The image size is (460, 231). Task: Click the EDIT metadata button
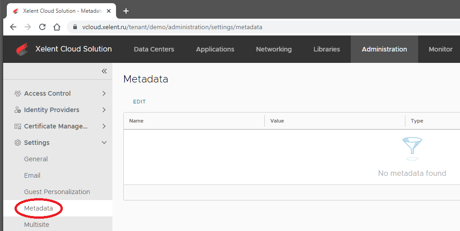click(139, 102)
